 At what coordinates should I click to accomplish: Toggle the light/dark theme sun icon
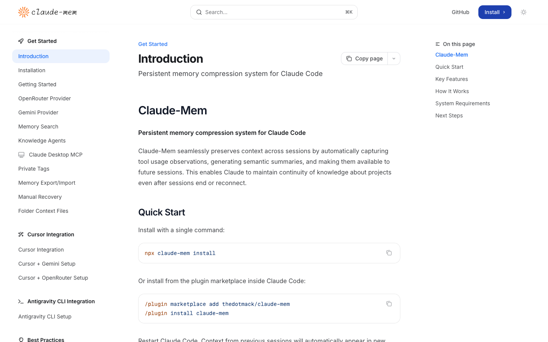524,12
